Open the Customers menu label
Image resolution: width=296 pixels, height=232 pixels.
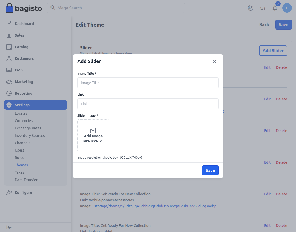(24, 59)
